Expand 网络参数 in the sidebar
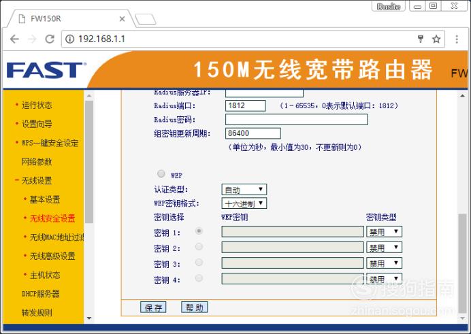The width and height of the screenshot is (471, 334). (x=37, y=162)
